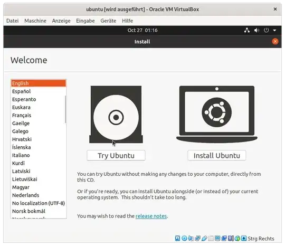The image size is (285, 246).
Task: Click the Strg Rechts host key label
Action: coord(261,239)
